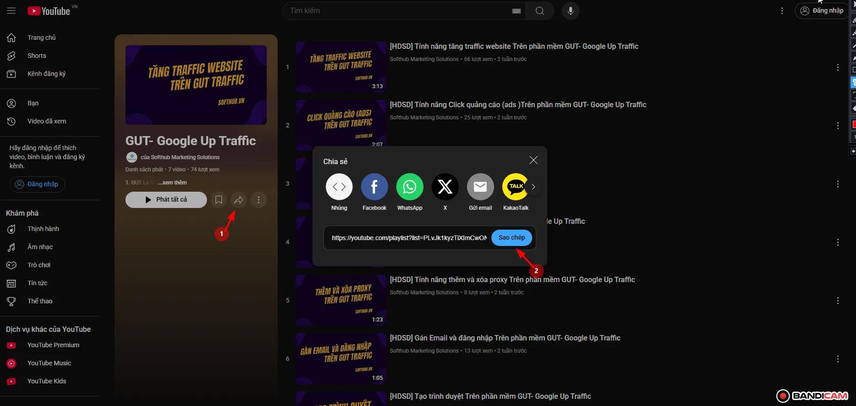Click the playlist cover thumbnail
The image size is (856, 406).
click(x=196, y=85)
